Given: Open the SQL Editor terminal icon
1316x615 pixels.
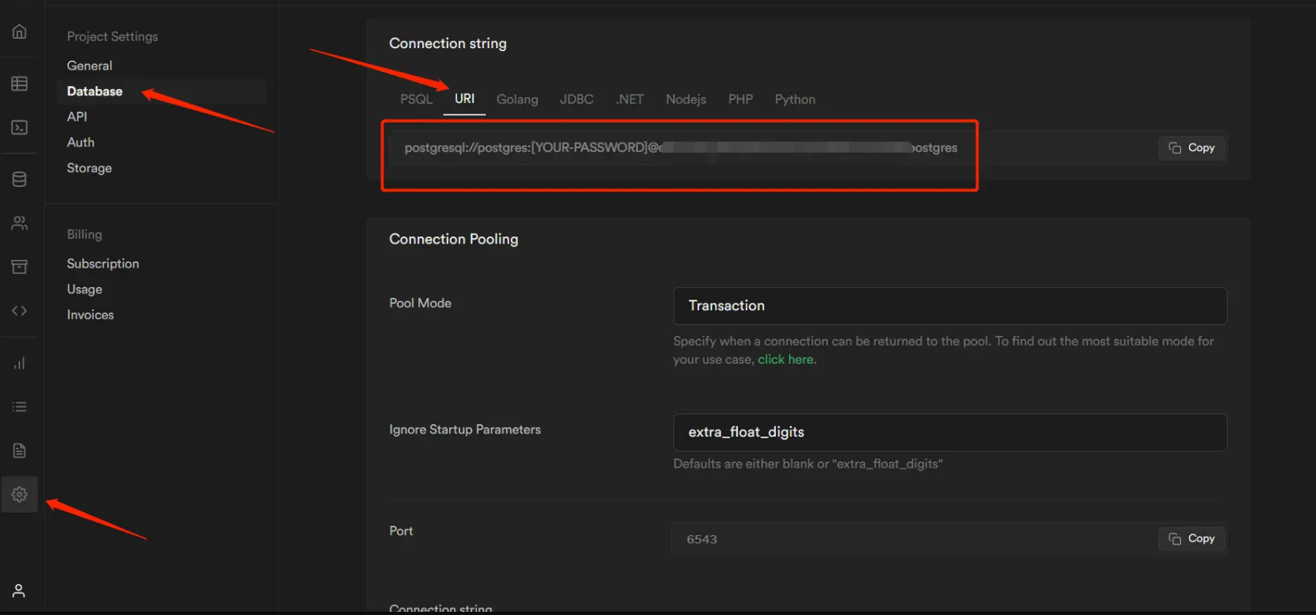Looking at the screenshot, I should pyautogui.click(x=19, y=127).
